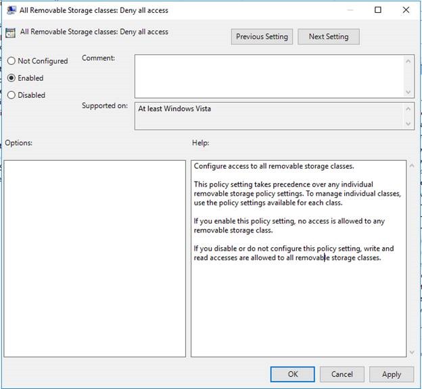Go to Previous Setting
Image resolution: width=422 pixels, height=389 pixels.
tap(262, 36)
